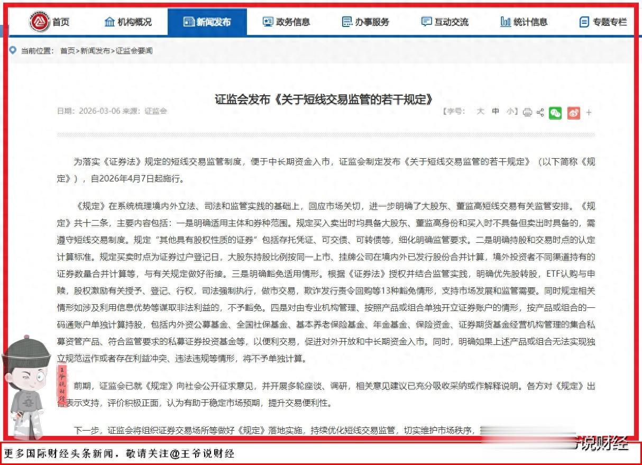Open the 政务信息 navigation tab
This screenshot has width=642, height=465.
coord(286,22)
